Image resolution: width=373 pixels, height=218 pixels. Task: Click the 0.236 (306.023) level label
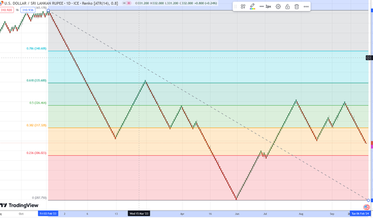[36, 153]
